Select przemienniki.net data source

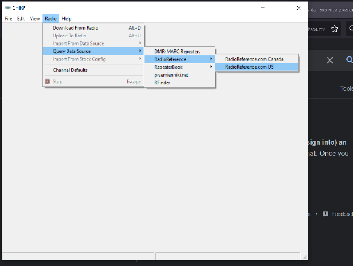[180, 75]
